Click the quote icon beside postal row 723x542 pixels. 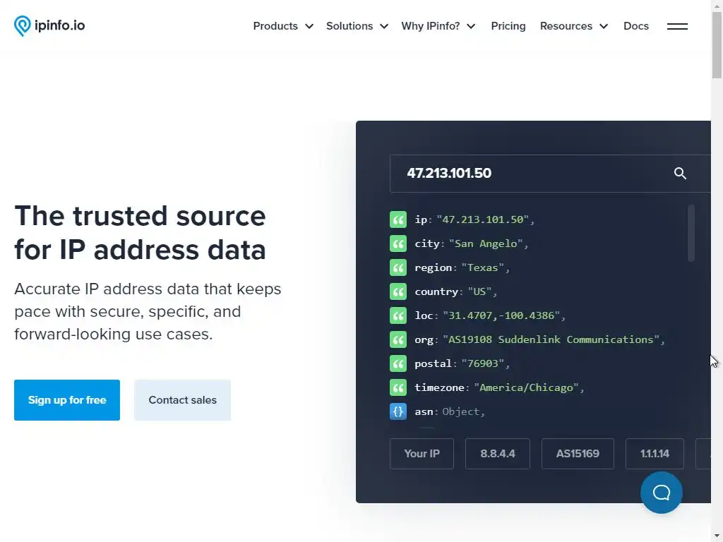point(398,363)
